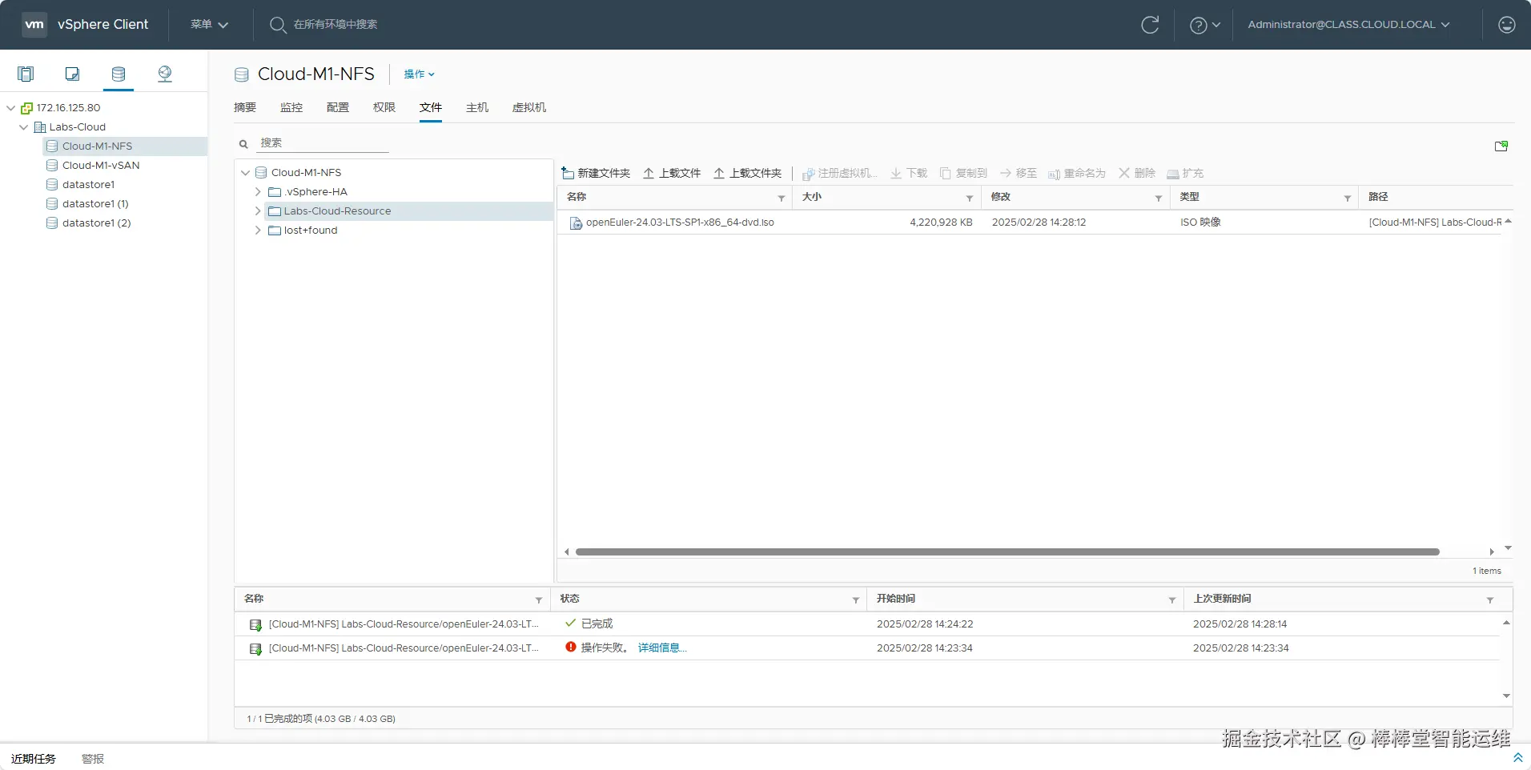Click the failed upload task icon
1531x770 pixels.
point(255,648)
